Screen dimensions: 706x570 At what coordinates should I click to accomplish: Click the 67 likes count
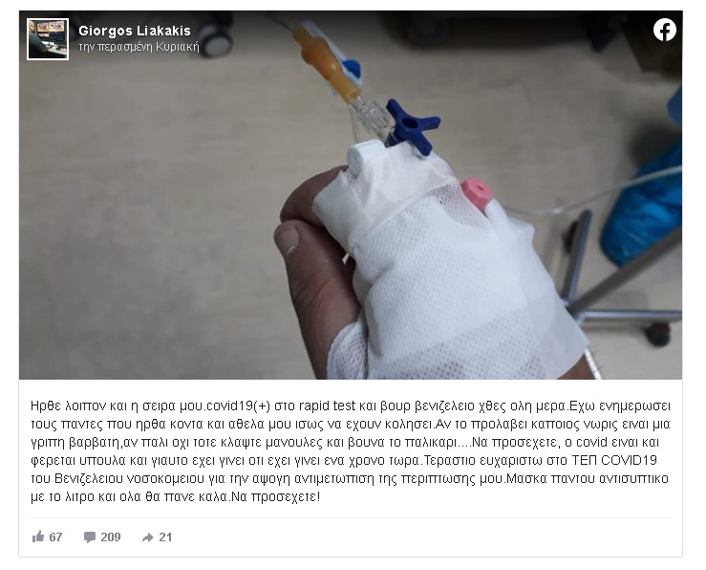(55, 537)
